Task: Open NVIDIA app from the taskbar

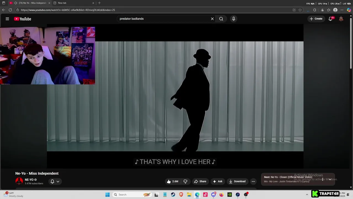Action: [x=229, y=195]
